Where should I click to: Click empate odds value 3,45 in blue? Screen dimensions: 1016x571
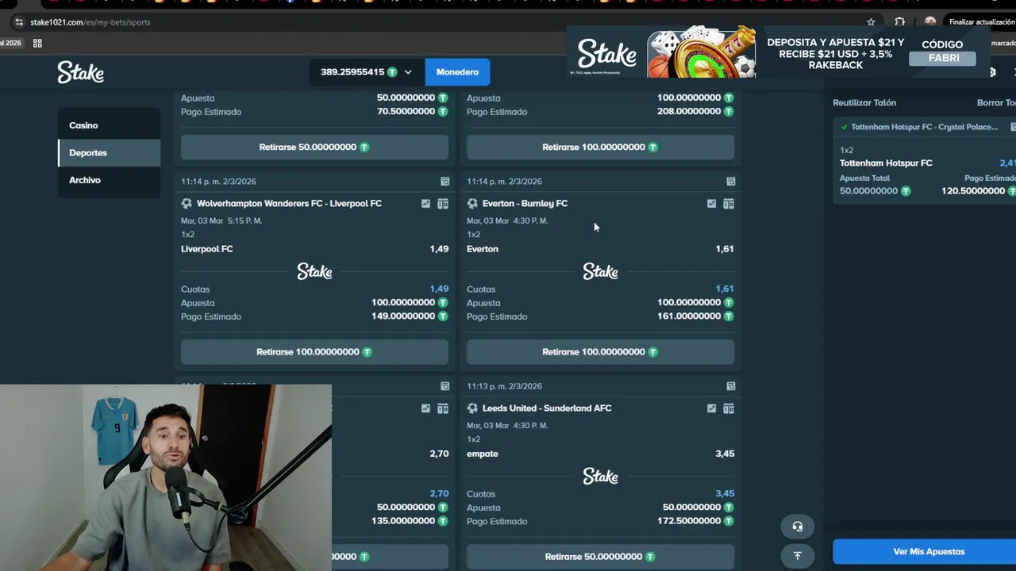tap(724, 494)
